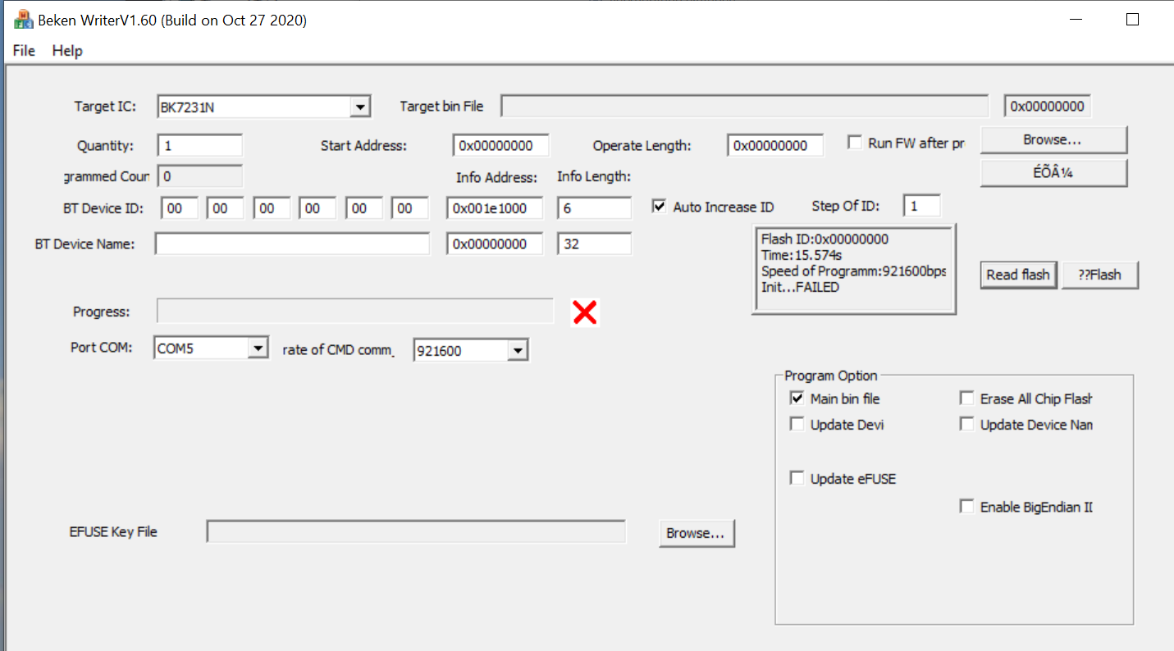The image size is (1174, 651).
Task: Check the Update Device Name option
Action: (966, 424)
